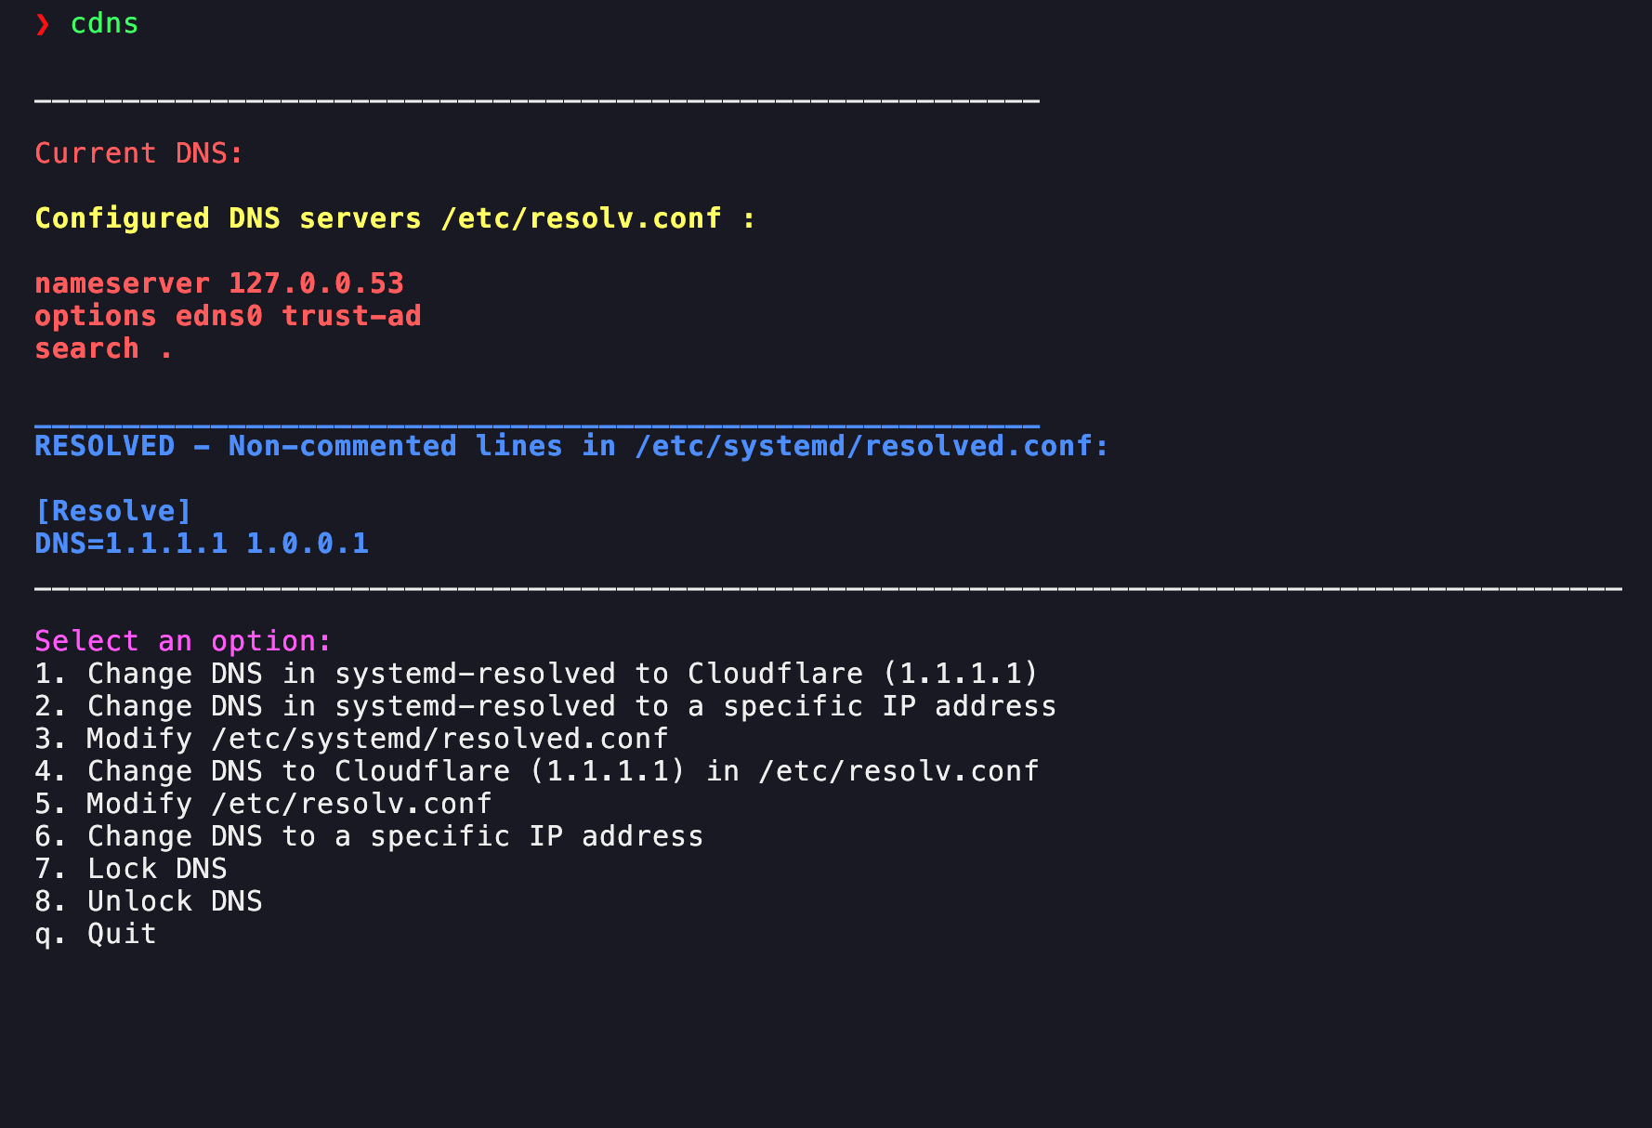Click the 'options edns0 trust-ad' line
1652x1128 pixels.
pyautogui.click(x=228, y=316)
